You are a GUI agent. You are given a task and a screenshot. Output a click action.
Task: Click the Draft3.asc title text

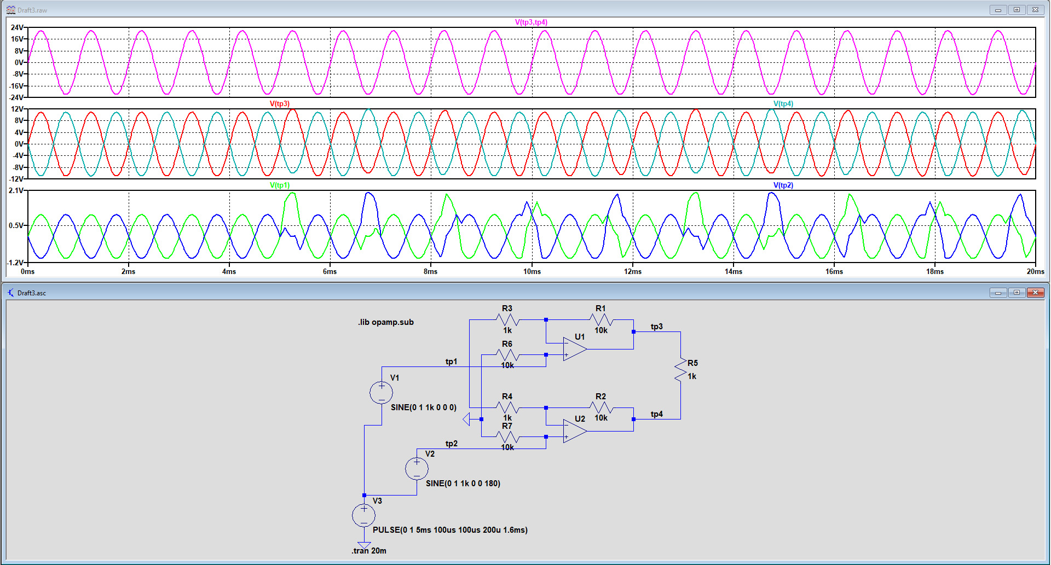tap(32, 293)
